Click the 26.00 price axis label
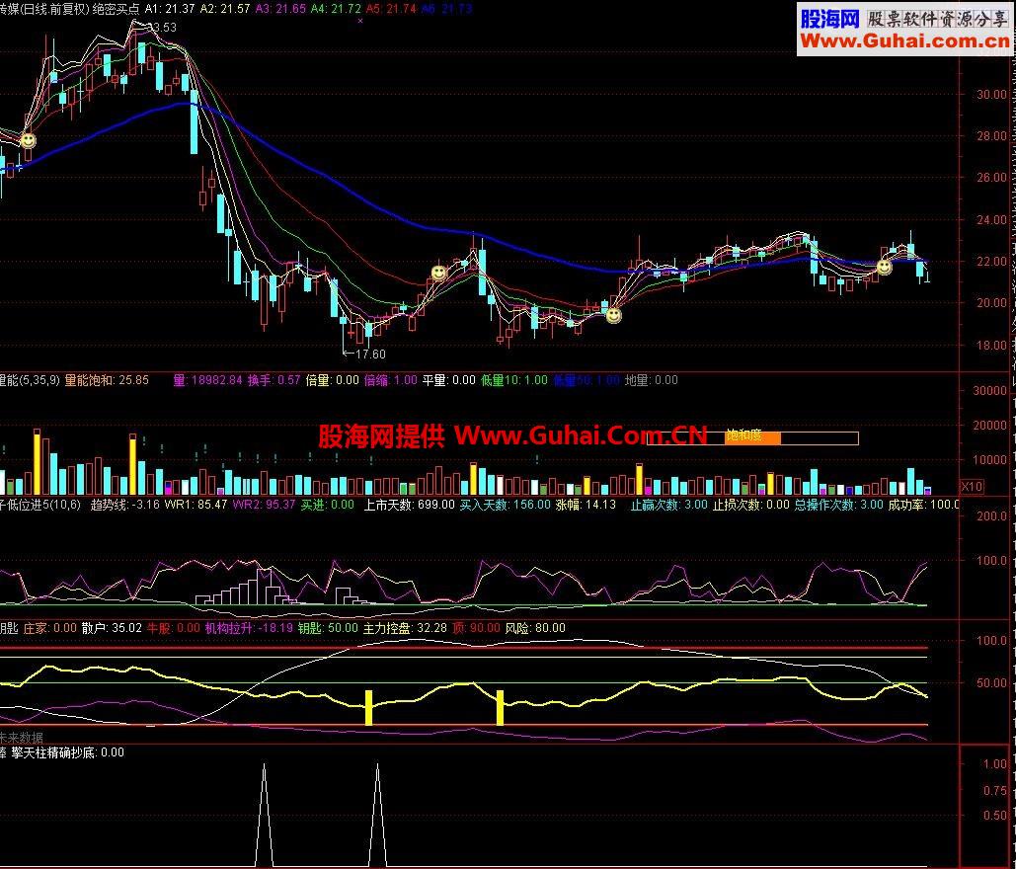The width and height of the screenshot is (1016, 869). tap(991, 177)
